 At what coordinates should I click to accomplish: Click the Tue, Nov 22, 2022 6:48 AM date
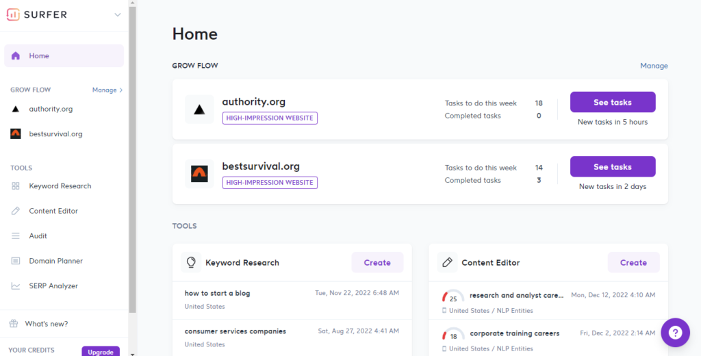click(357, 293)
